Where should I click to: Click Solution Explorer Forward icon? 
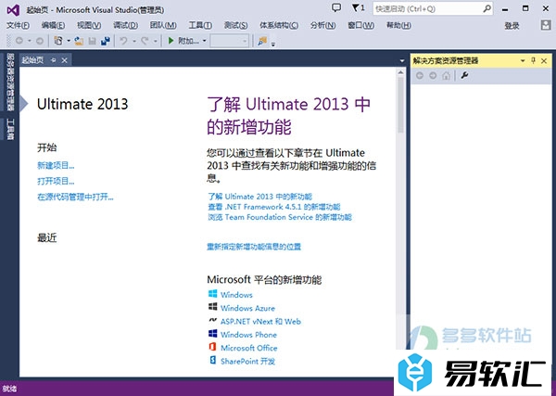433,75
